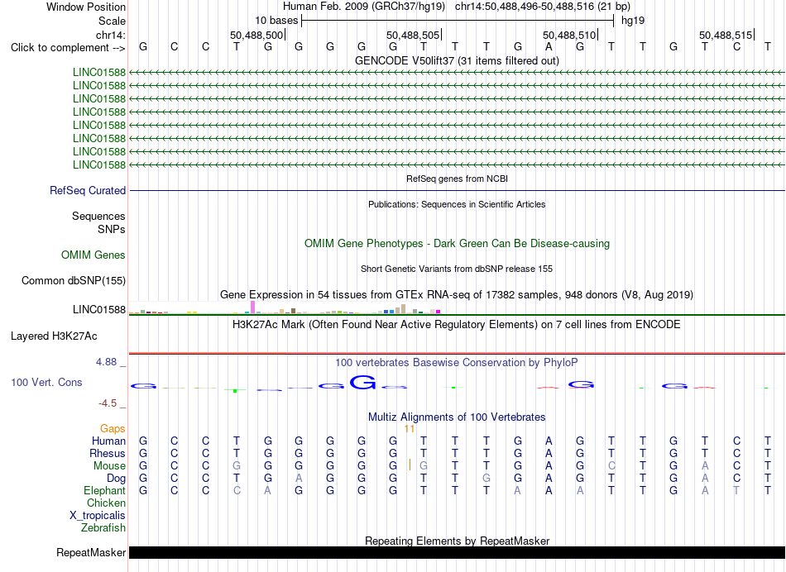This screenshot has height=572, width=786.
Task: Click the blue RefSeq Curated intron line
Action: (x=457, y=190)
